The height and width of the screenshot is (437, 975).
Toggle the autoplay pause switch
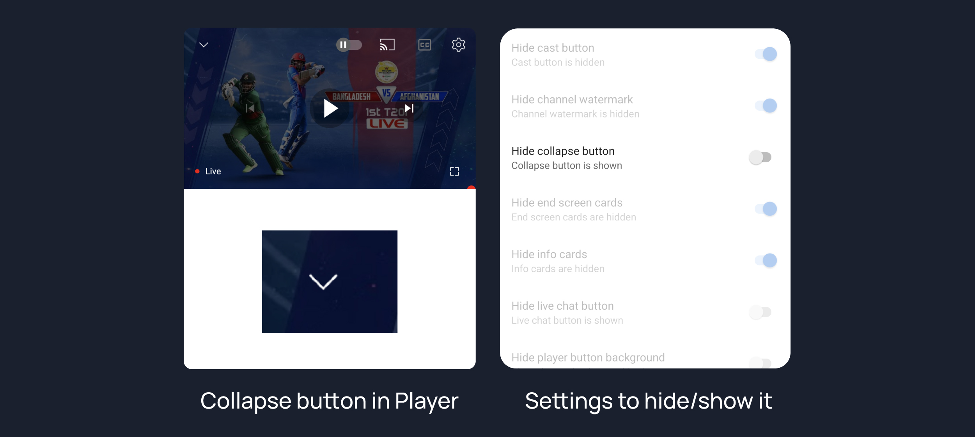coord(349,45)
